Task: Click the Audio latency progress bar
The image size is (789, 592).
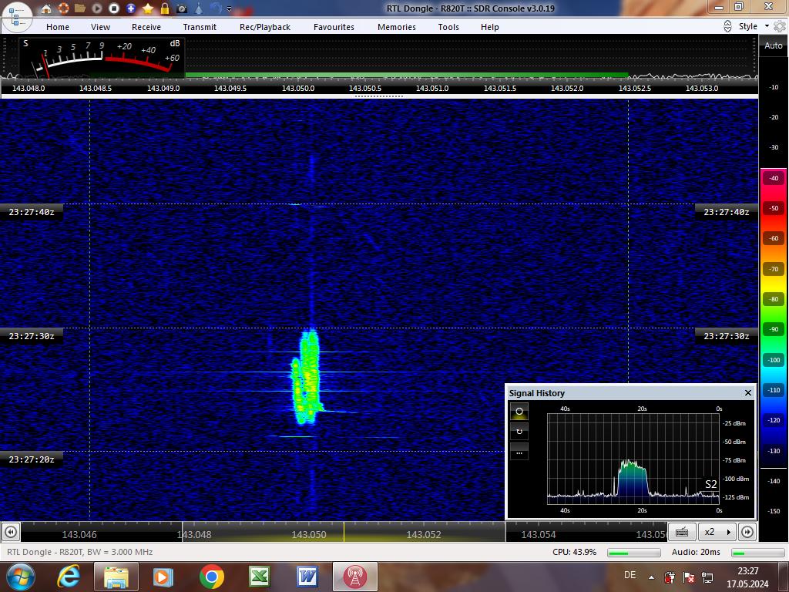Action: click(x=758, y=553)
